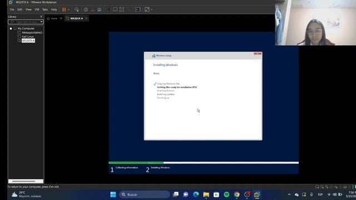This screenshot has height=200, width=356.
Task: Open File Explorer from taskbar
Action: [206, 194]
